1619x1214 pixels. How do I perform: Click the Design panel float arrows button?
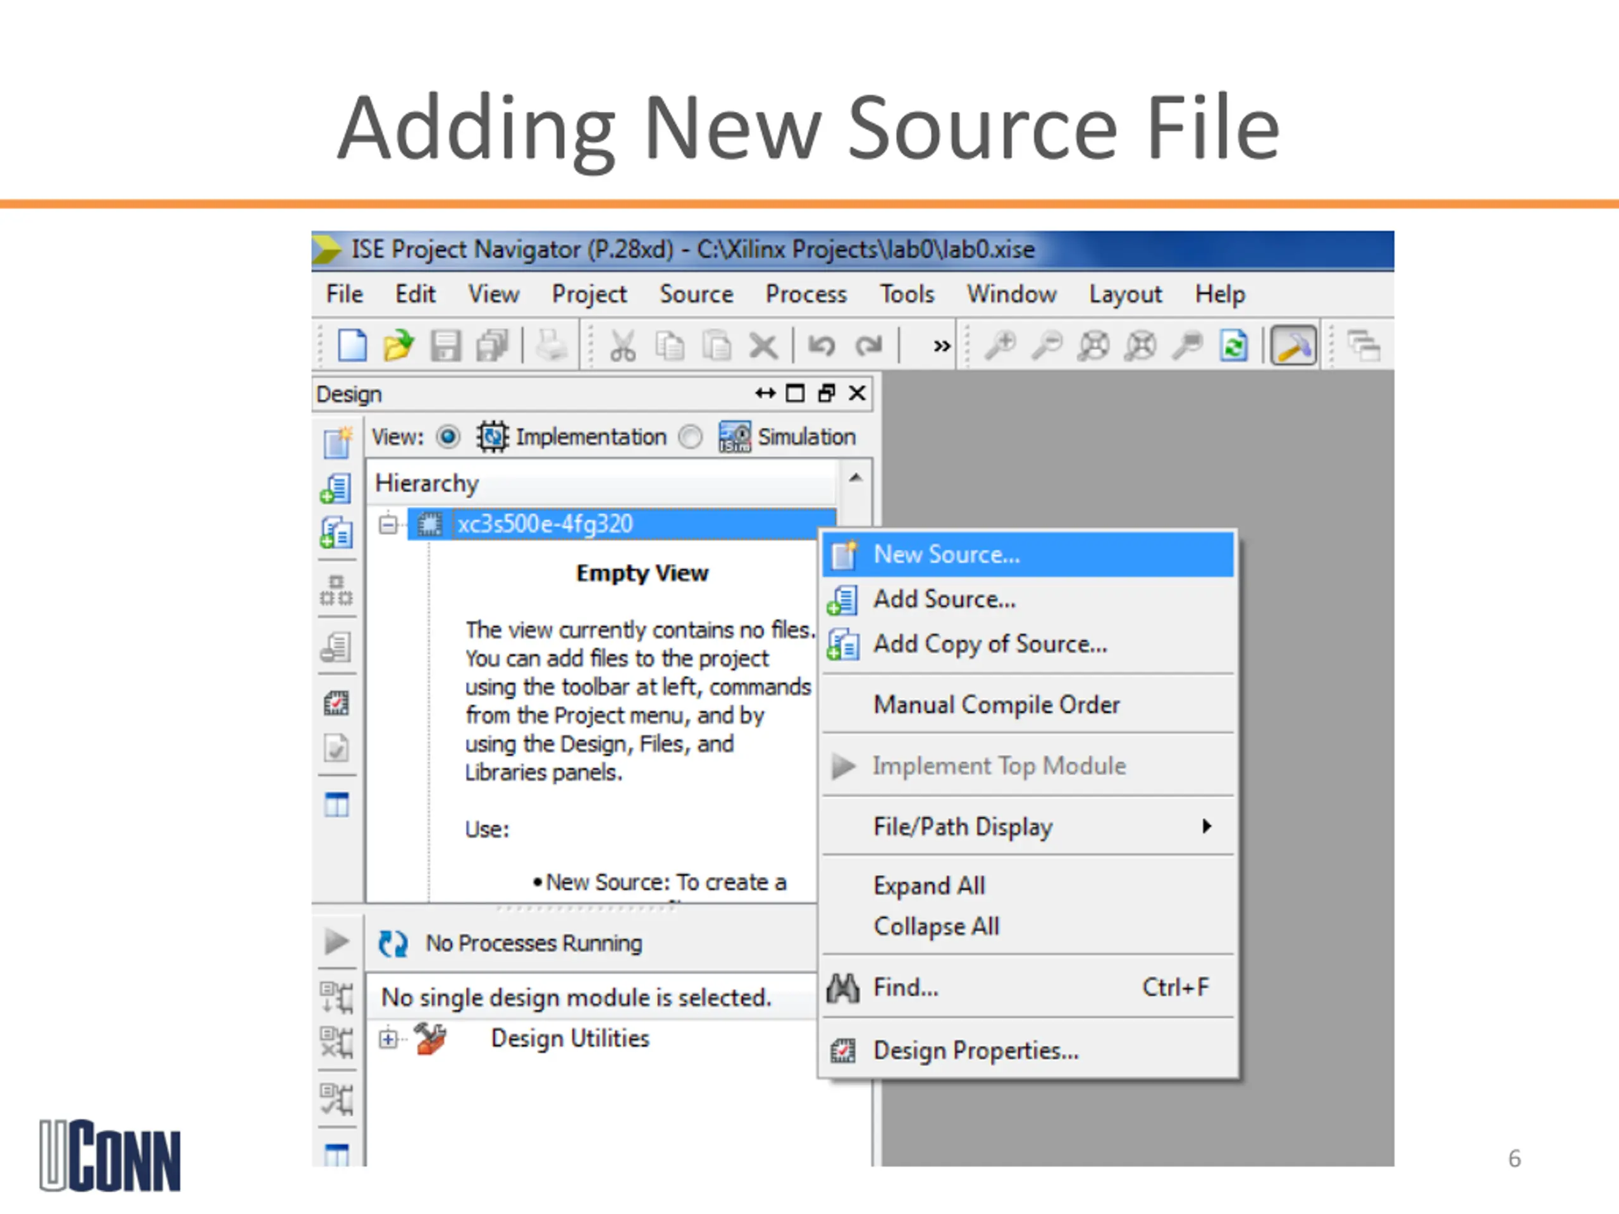pos(765,394)
